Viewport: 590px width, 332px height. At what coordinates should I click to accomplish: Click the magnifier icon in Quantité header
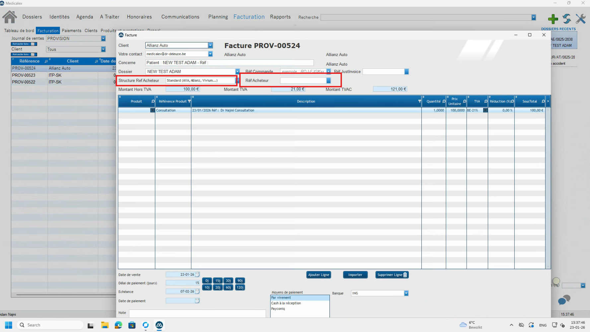coord(444,101)
